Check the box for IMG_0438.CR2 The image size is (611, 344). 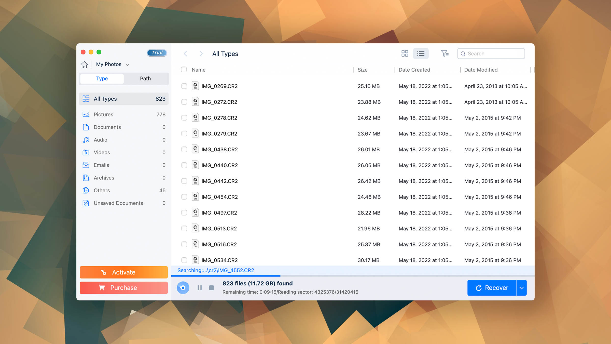pos(184,149)
